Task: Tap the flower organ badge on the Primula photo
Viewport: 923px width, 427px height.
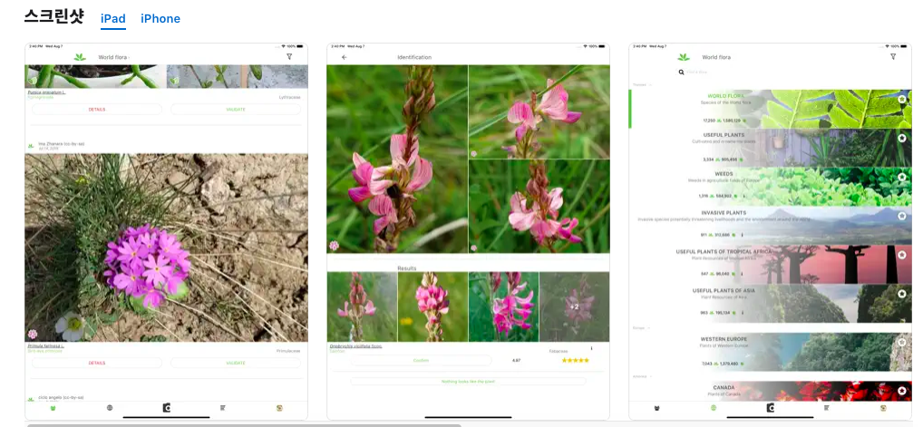Action: click(33, 334)
